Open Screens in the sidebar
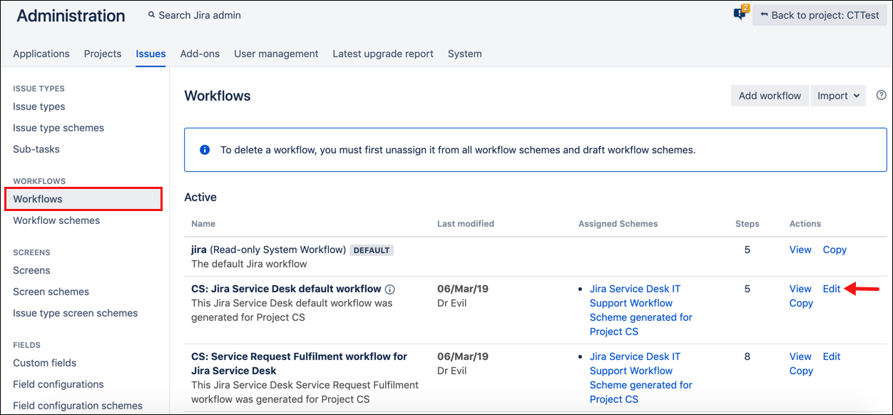 tap(31, 270)
